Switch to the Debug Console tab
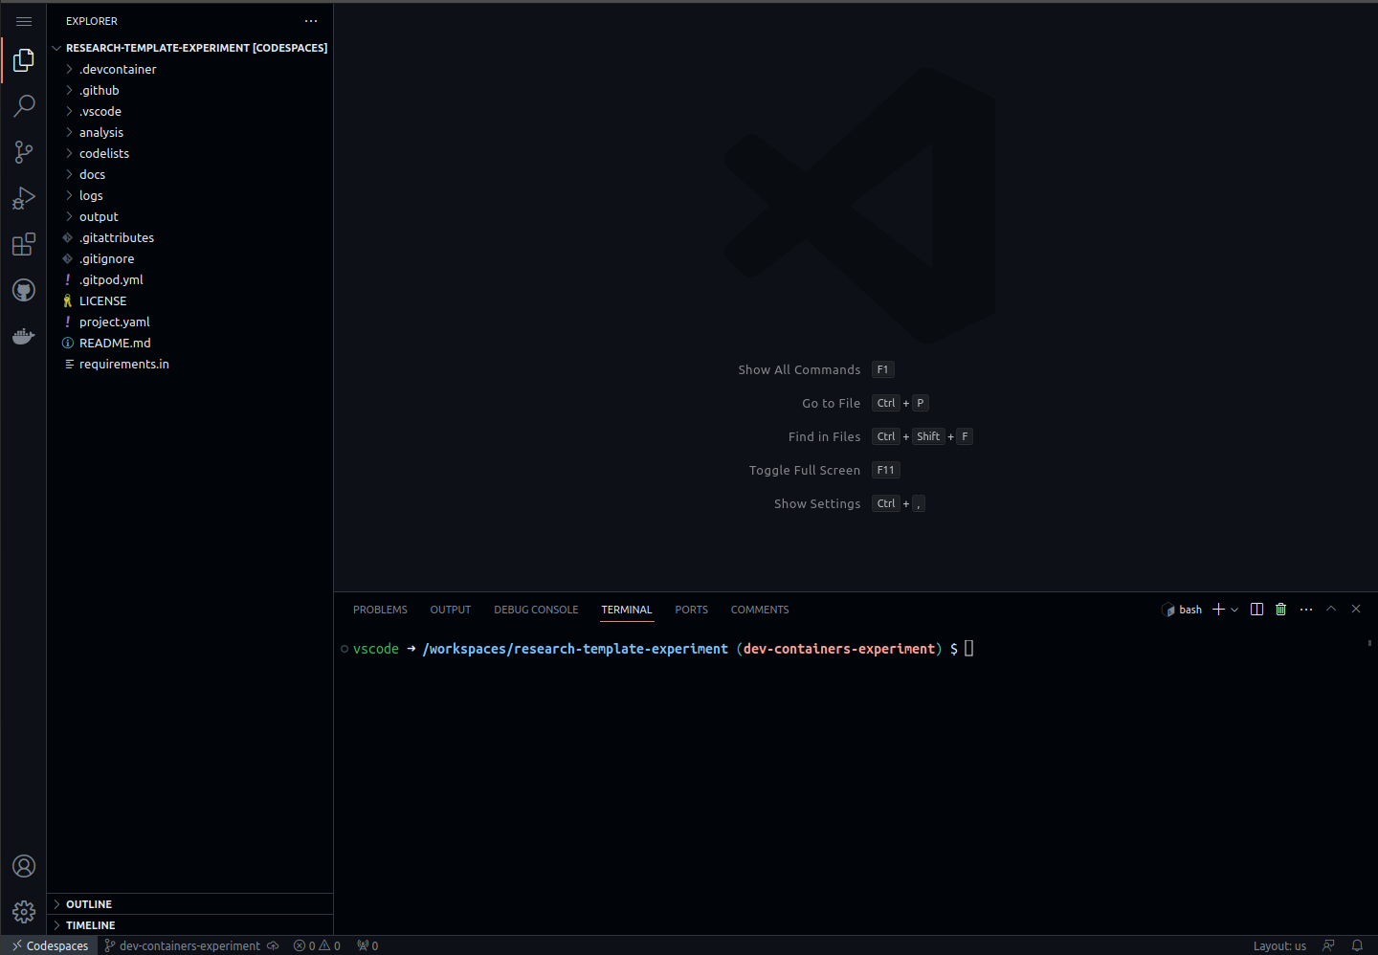This screenshot has width=1378, height=955. pos(536,610)
